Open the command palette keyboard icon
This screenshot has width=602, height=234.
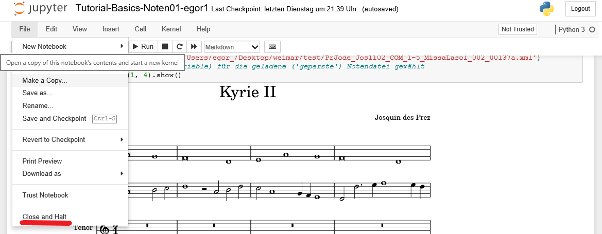click(272, 47)
